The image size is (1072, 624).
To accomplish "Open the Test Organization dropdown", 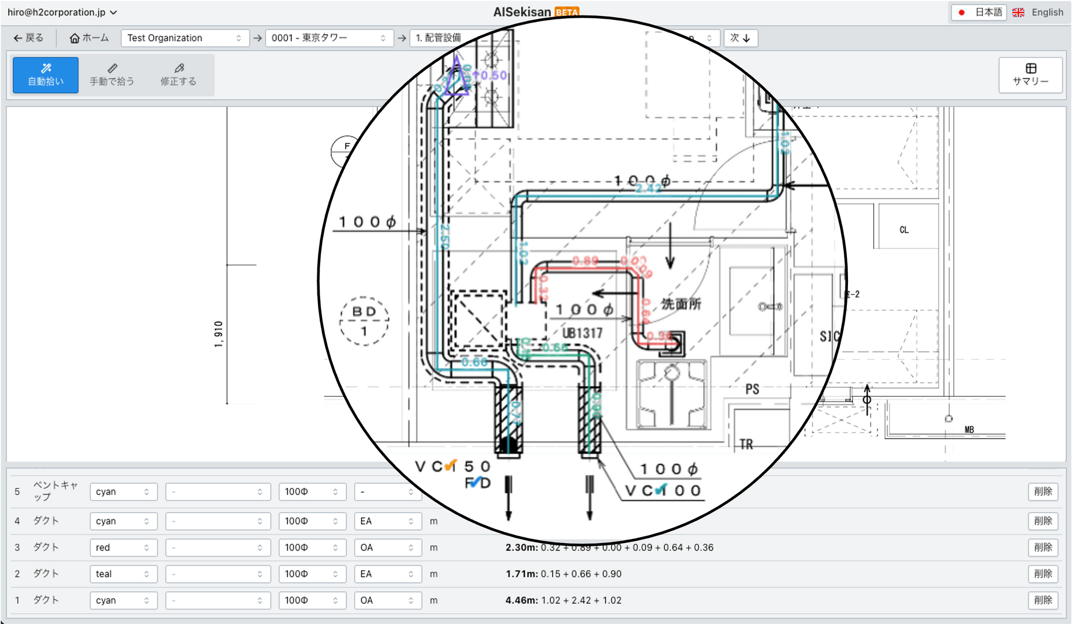I will click(184, 38).
